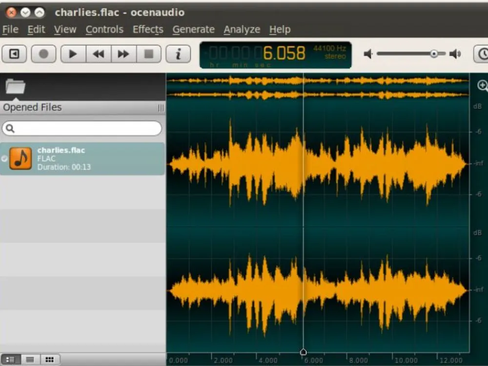Viewport: 488px width, 366px height.
Task: Click the zoom magnifier icon above the waveform
Action: click(x=482, y=86)
